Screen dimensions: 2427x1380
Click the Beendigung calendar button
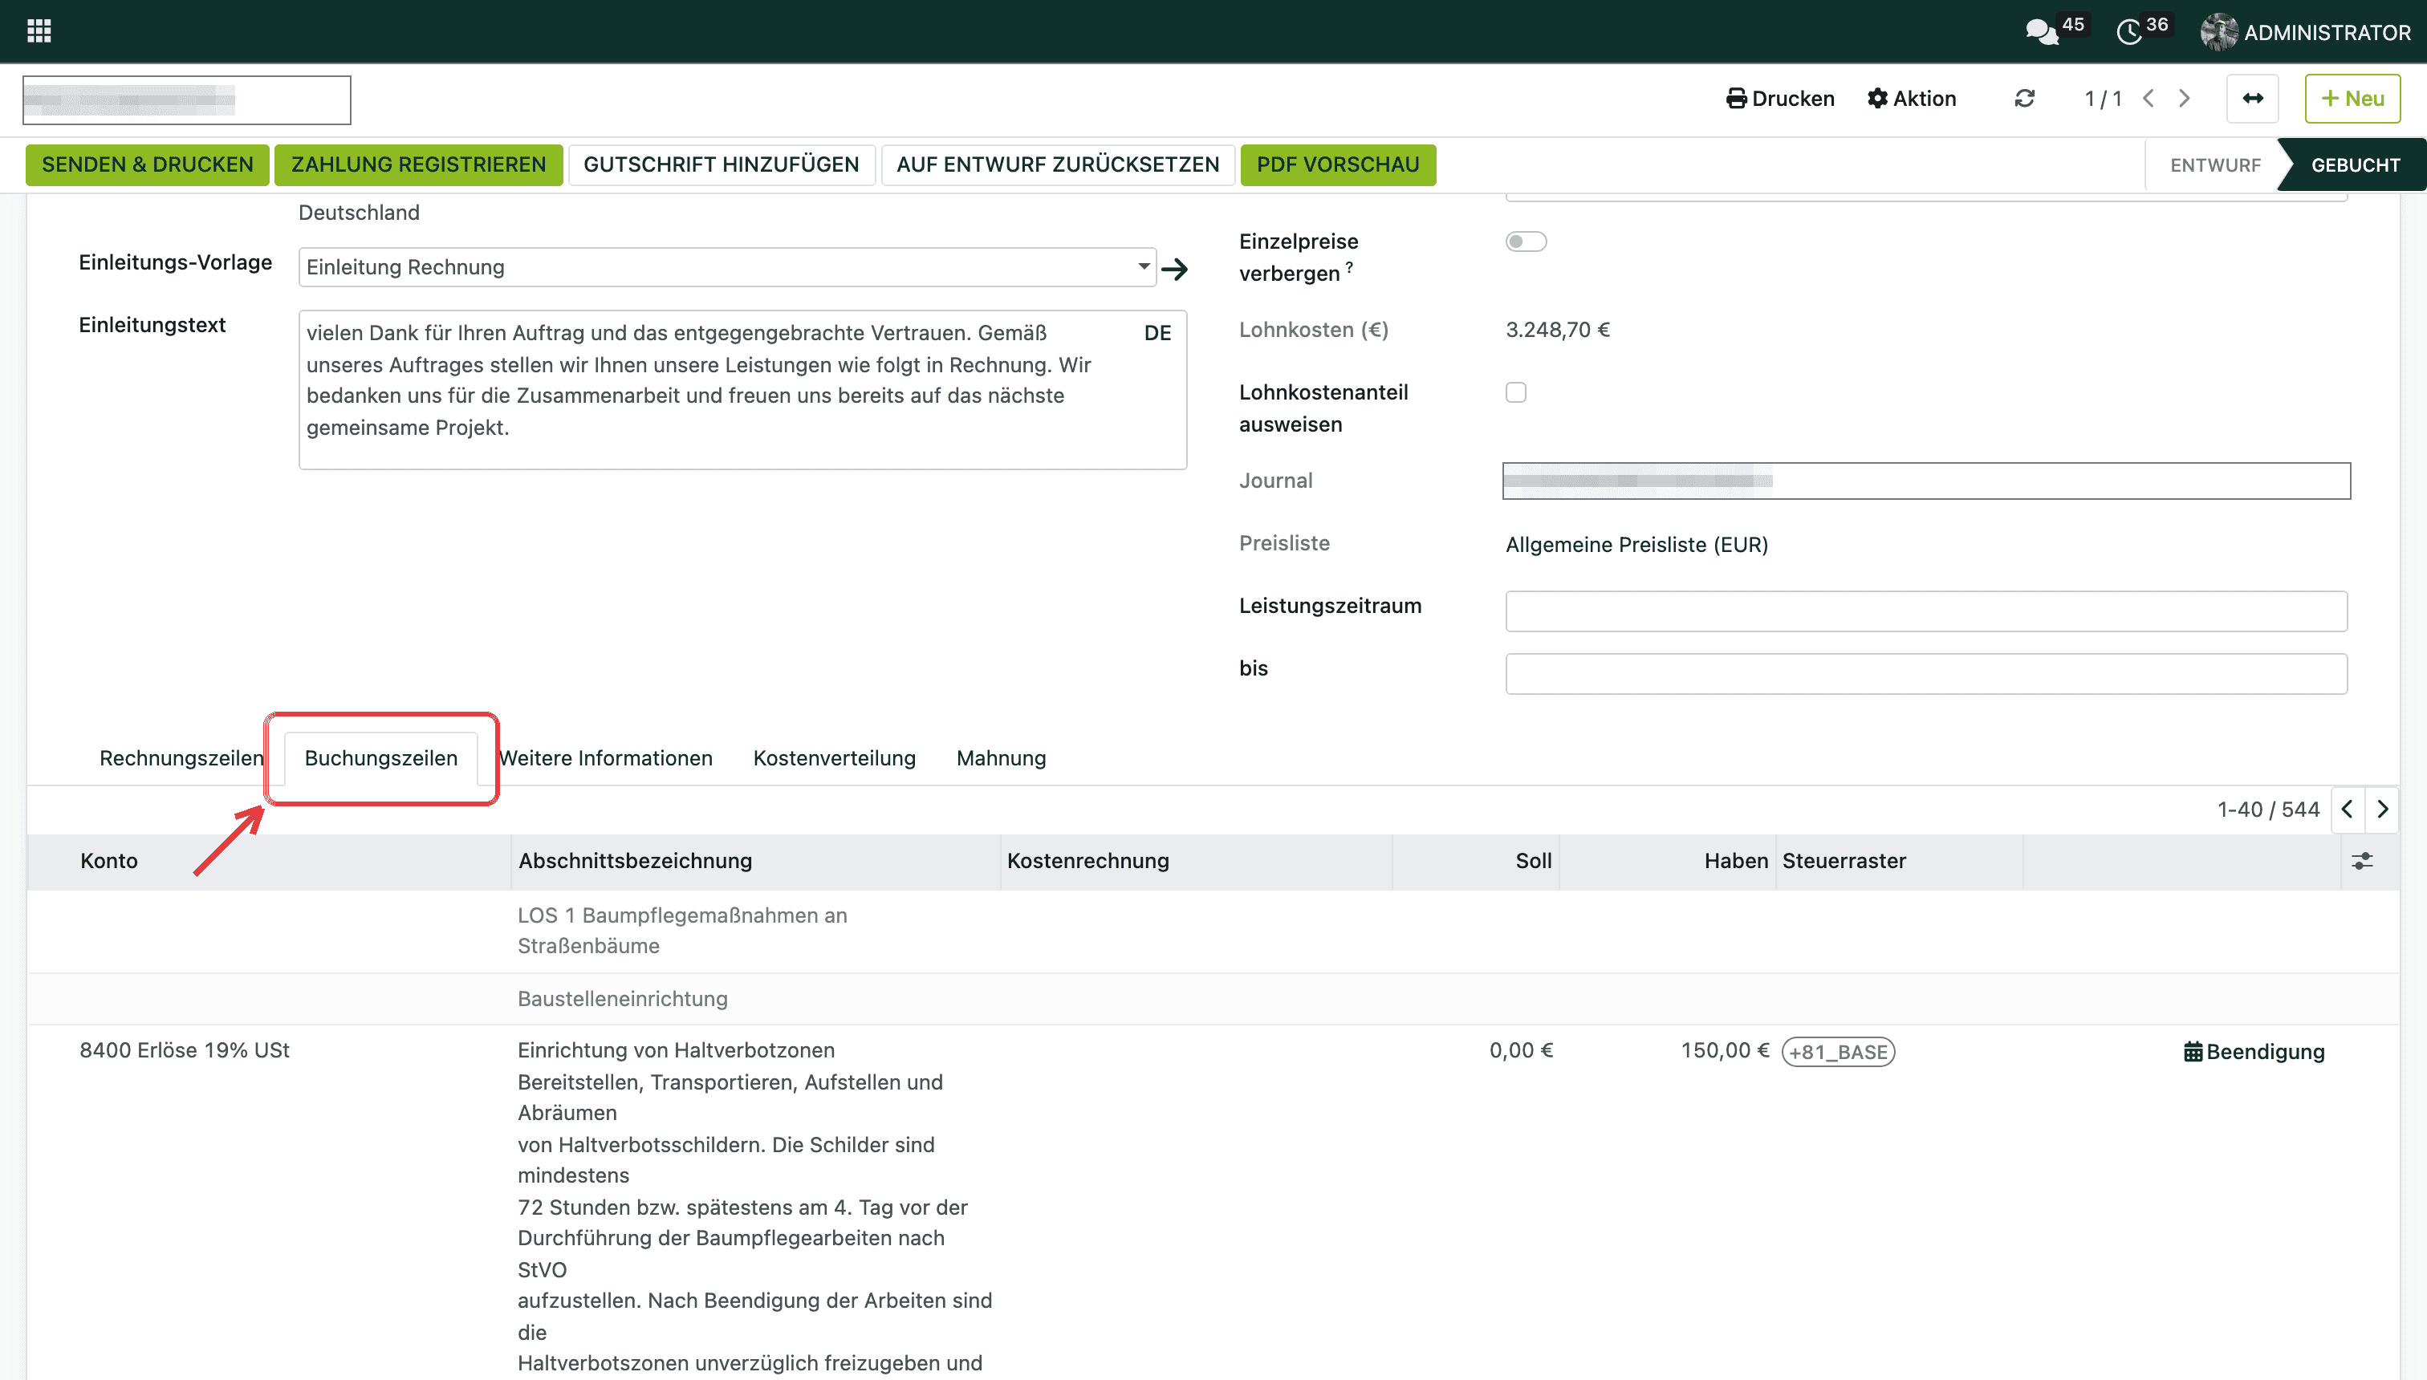tap(2254, 1052)
